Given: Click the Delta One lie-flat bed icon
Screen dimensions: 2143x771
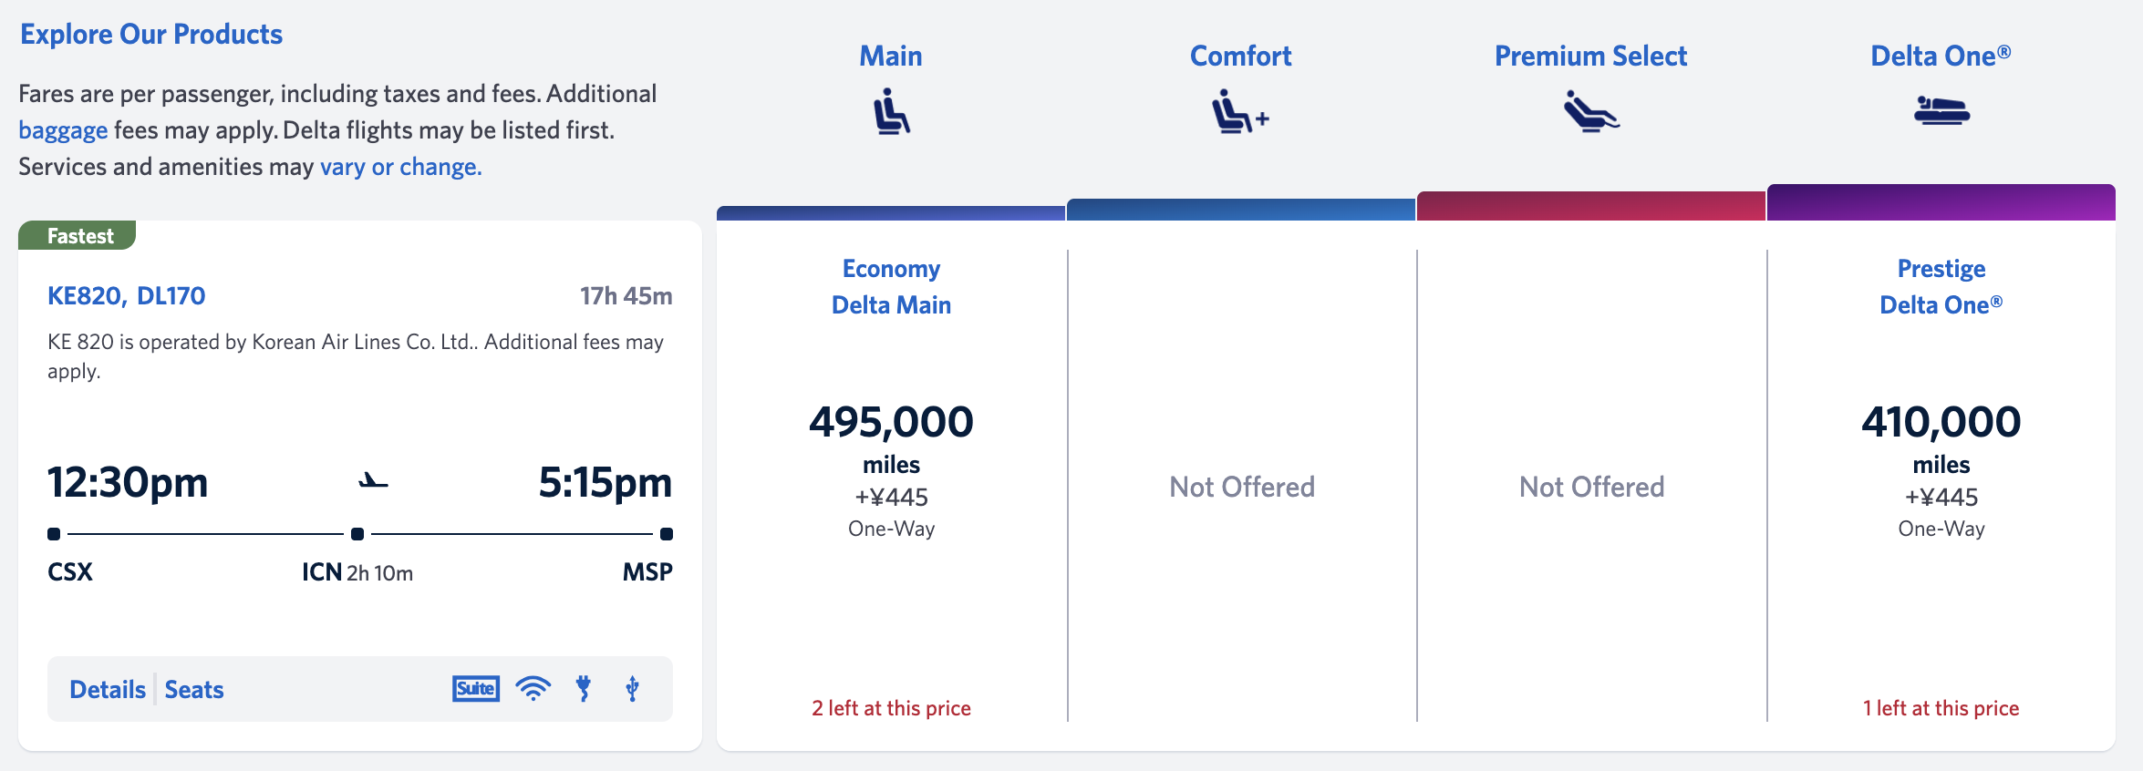Looking at the screenshot, I should point(1941,111).
